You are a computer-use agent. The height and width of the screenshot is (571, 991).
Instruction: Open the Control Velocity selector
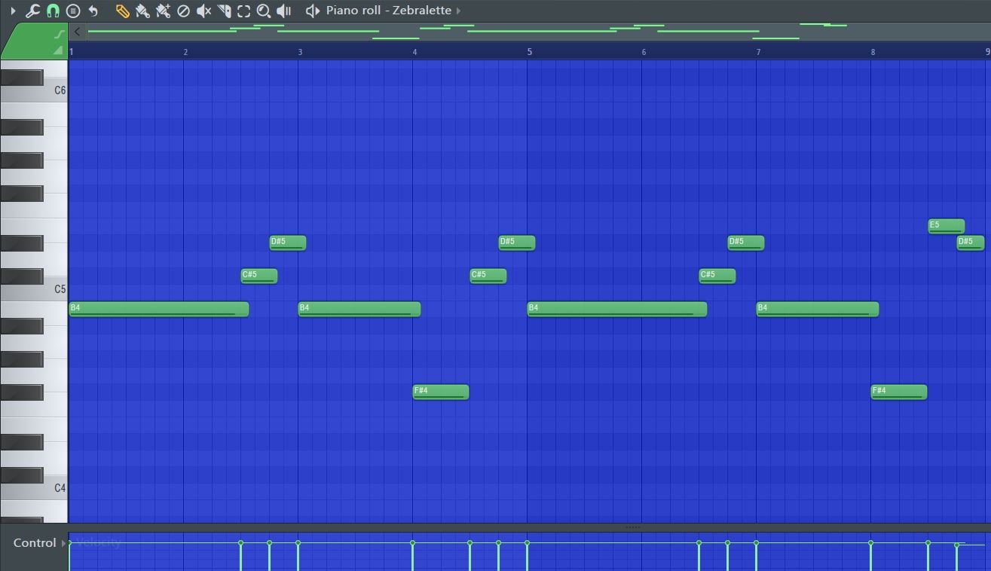[x=66, y=542]
